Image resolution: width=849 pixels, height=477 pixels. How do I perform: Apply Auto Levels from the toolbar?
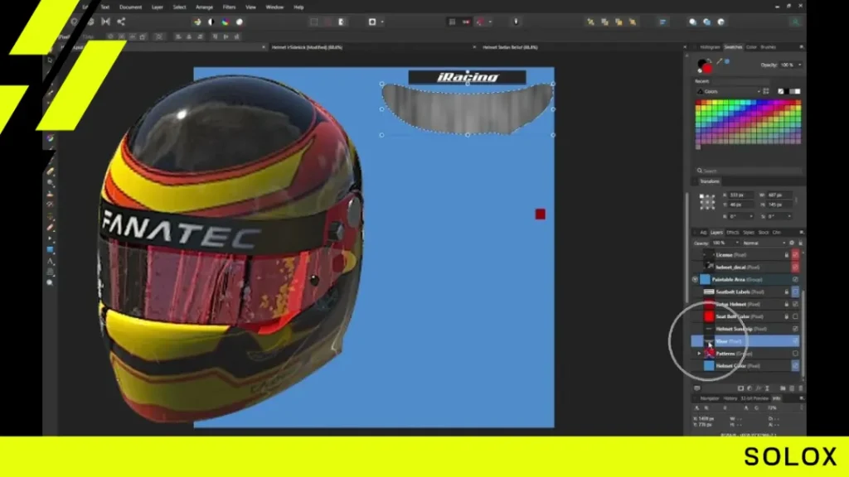coord(197,22)
